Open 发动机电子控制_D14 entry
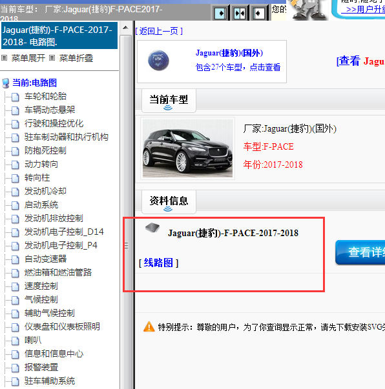 click(x=64, y=232)
